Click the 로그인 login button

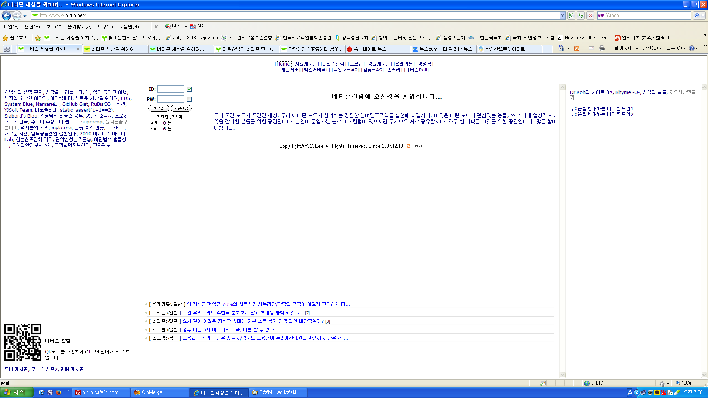159,108
